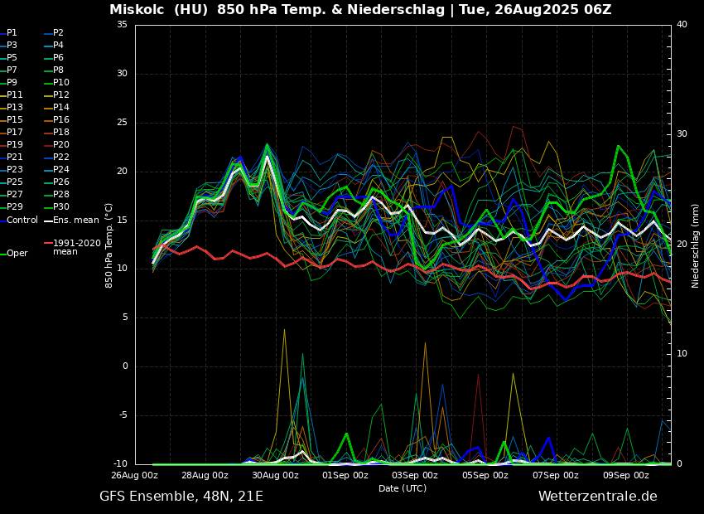The width and height of the screenshot is (704, 514).
Task: Click the Oper legend entry
Action: pyautogui.click(x=17, y=254)
